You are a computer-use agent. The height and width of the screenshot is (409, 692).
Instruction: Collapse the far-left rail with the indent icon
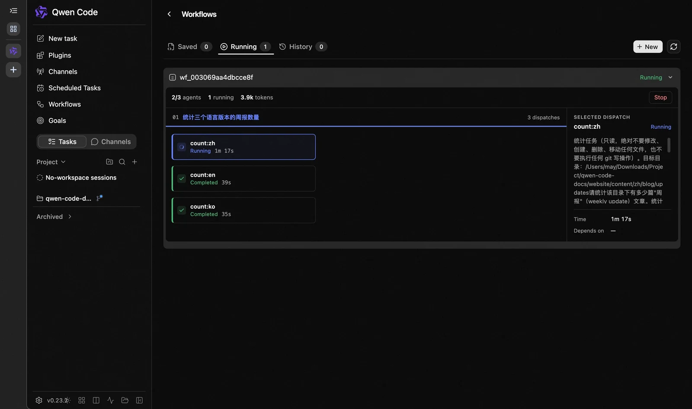(x=13, y=11)
